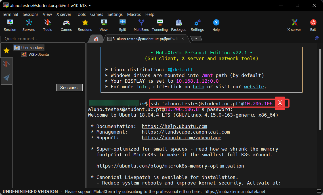Open the Settings gears toolbar icon
This screenshot has width=323, height=195.
pyautogui.click(x=197, y=25)
